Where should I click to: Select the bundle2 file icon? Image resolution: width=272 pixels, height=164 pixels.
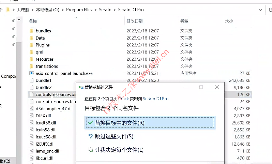tap(31, 87)
